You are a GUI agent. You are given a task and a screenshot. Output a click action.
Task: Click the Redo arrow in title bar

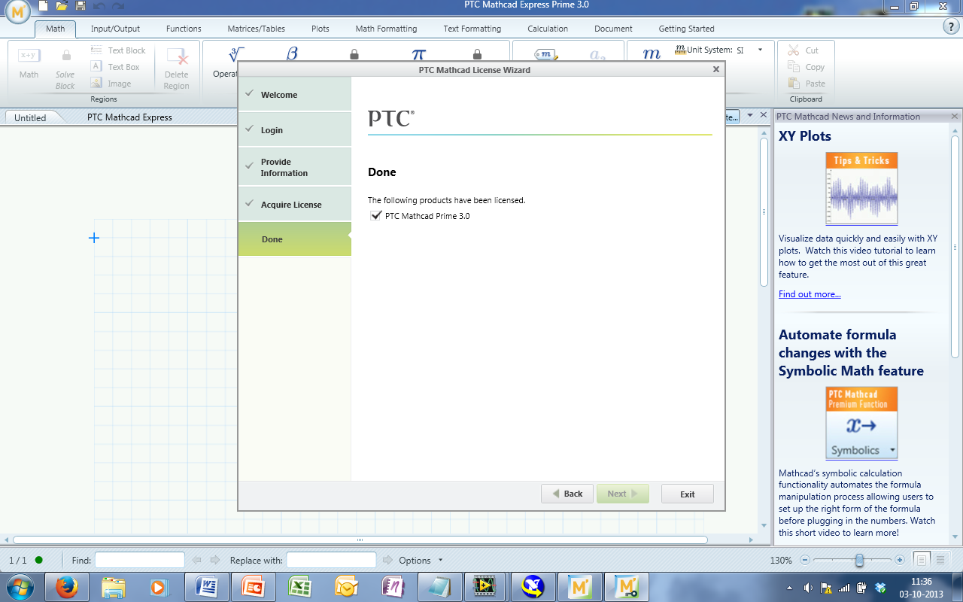click(x=118, y=6)
